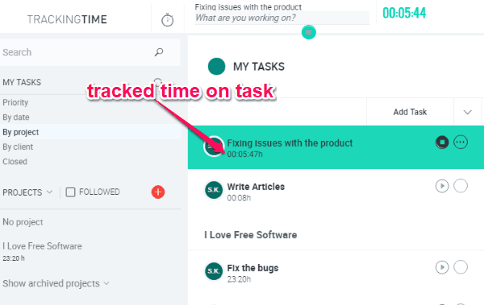Mark Fix the bugs task as complete
Viewport: 484px width, 305px height.
tap(461, 267)
